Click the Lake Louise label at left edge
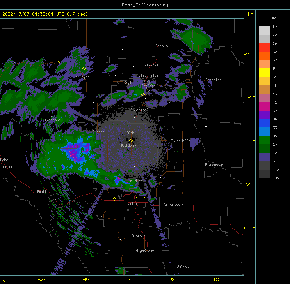Image resolution: width=290 pixels, height=284 pixels. (x=6, y=163)
